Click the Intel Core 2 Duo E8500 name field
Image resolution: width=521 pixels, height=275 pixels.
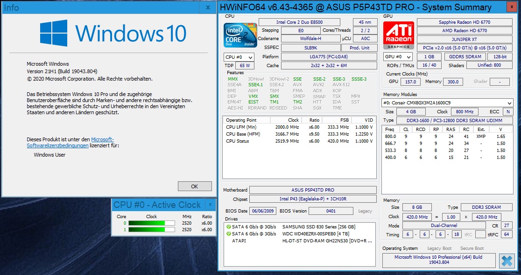click(299, 22)
